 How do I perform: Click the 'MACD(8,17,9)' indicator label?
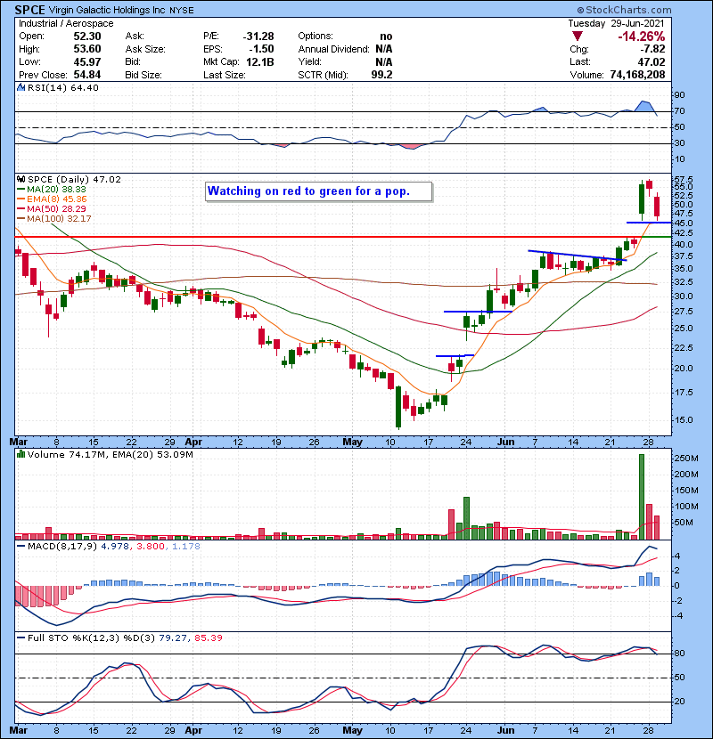pos(62,547)
